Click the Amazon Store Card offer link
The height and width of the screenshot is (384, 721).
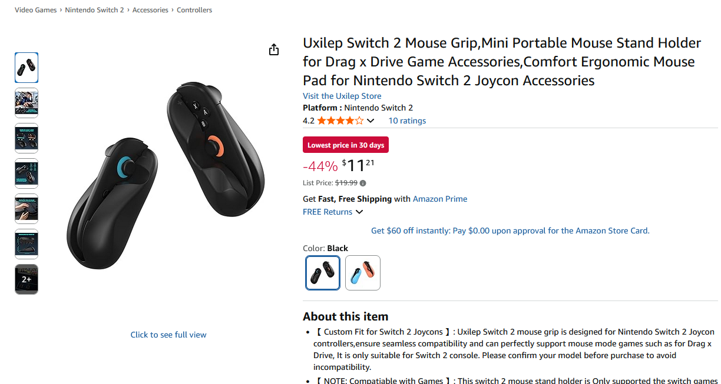point(510,231)
